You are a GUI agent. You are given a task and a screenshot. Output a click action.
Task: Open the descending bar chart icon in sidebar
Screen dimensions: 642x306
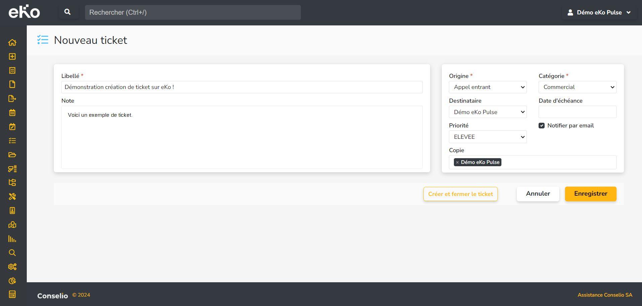pyautogui.click(x=12, y=239)
